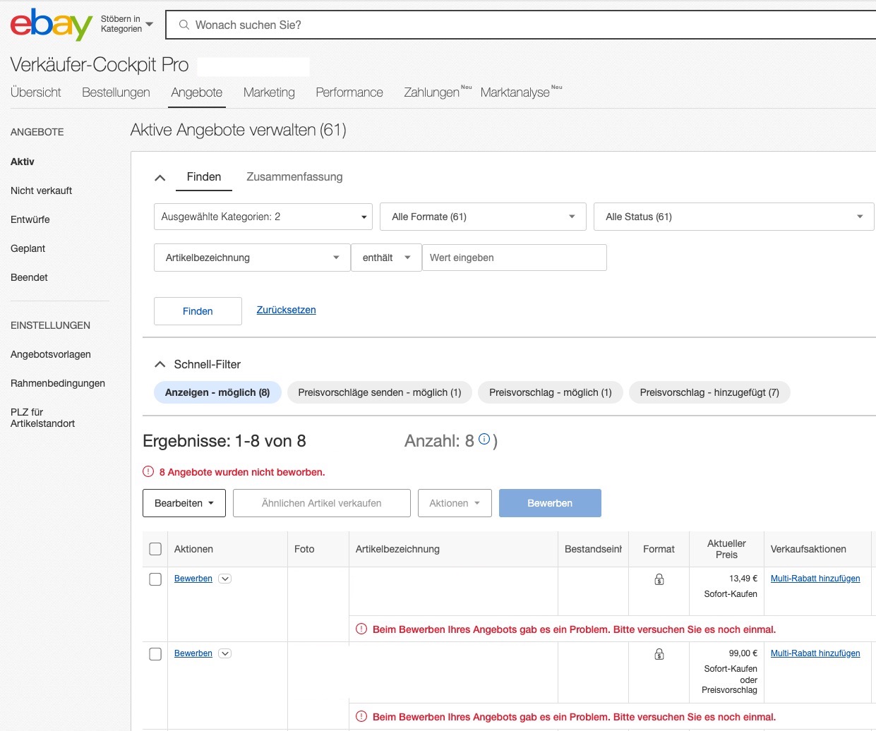The image size is (876, 731).
Task: Click the blue Bewerben button
Action: (550, 503)
